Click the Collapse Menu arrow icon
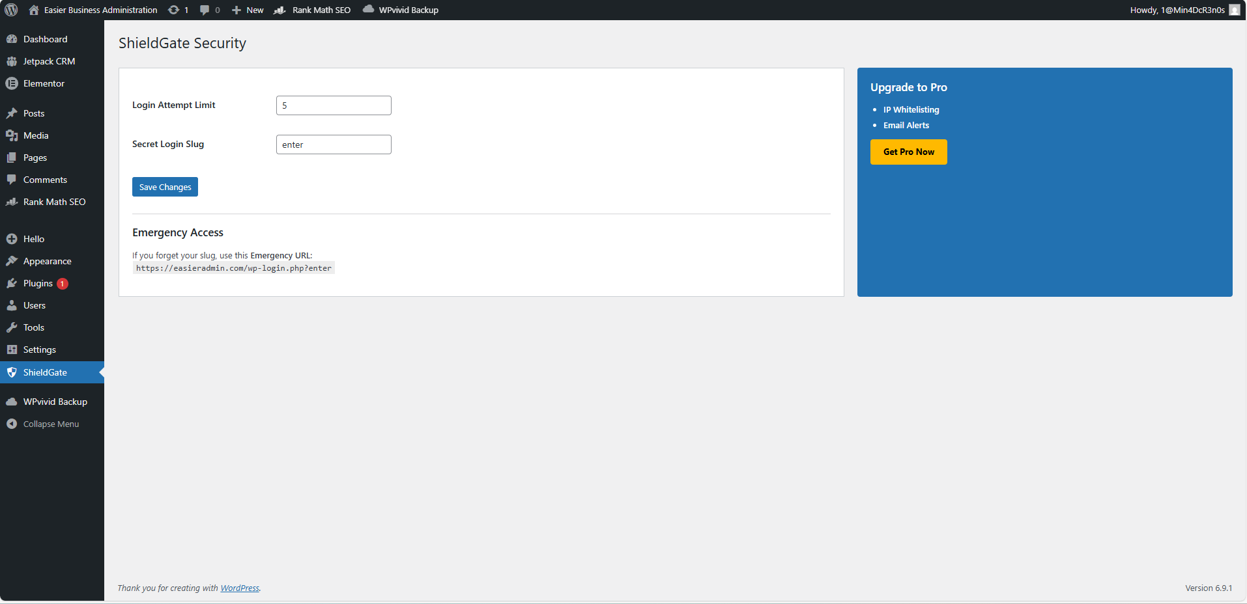This screenshot has height=604, width=1247. [x=12, y=424]
